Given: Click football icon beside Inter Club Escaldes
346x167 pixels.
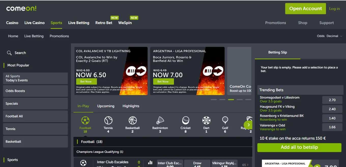Looking at the screenshot, I should pyautogui.click(x=83, y=163).
